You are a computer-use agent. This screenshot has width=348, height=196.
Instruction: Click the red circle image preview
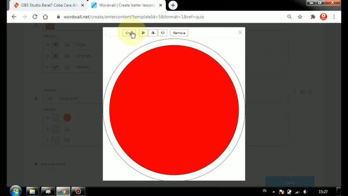pyautogui.click(x=174, y=110)
